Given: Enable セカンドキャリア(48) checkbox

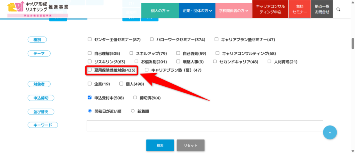Looking at the screenshot, I should click(215, 61).
